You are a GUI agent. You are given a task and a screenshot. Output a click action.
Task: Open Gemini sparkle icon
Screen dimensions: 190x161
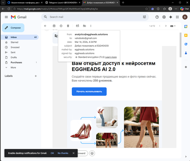click(x=171, y=17)
